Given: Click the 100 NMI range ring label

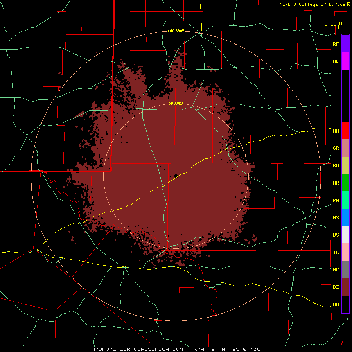Looking at the screenshot, I should [176, 31].
